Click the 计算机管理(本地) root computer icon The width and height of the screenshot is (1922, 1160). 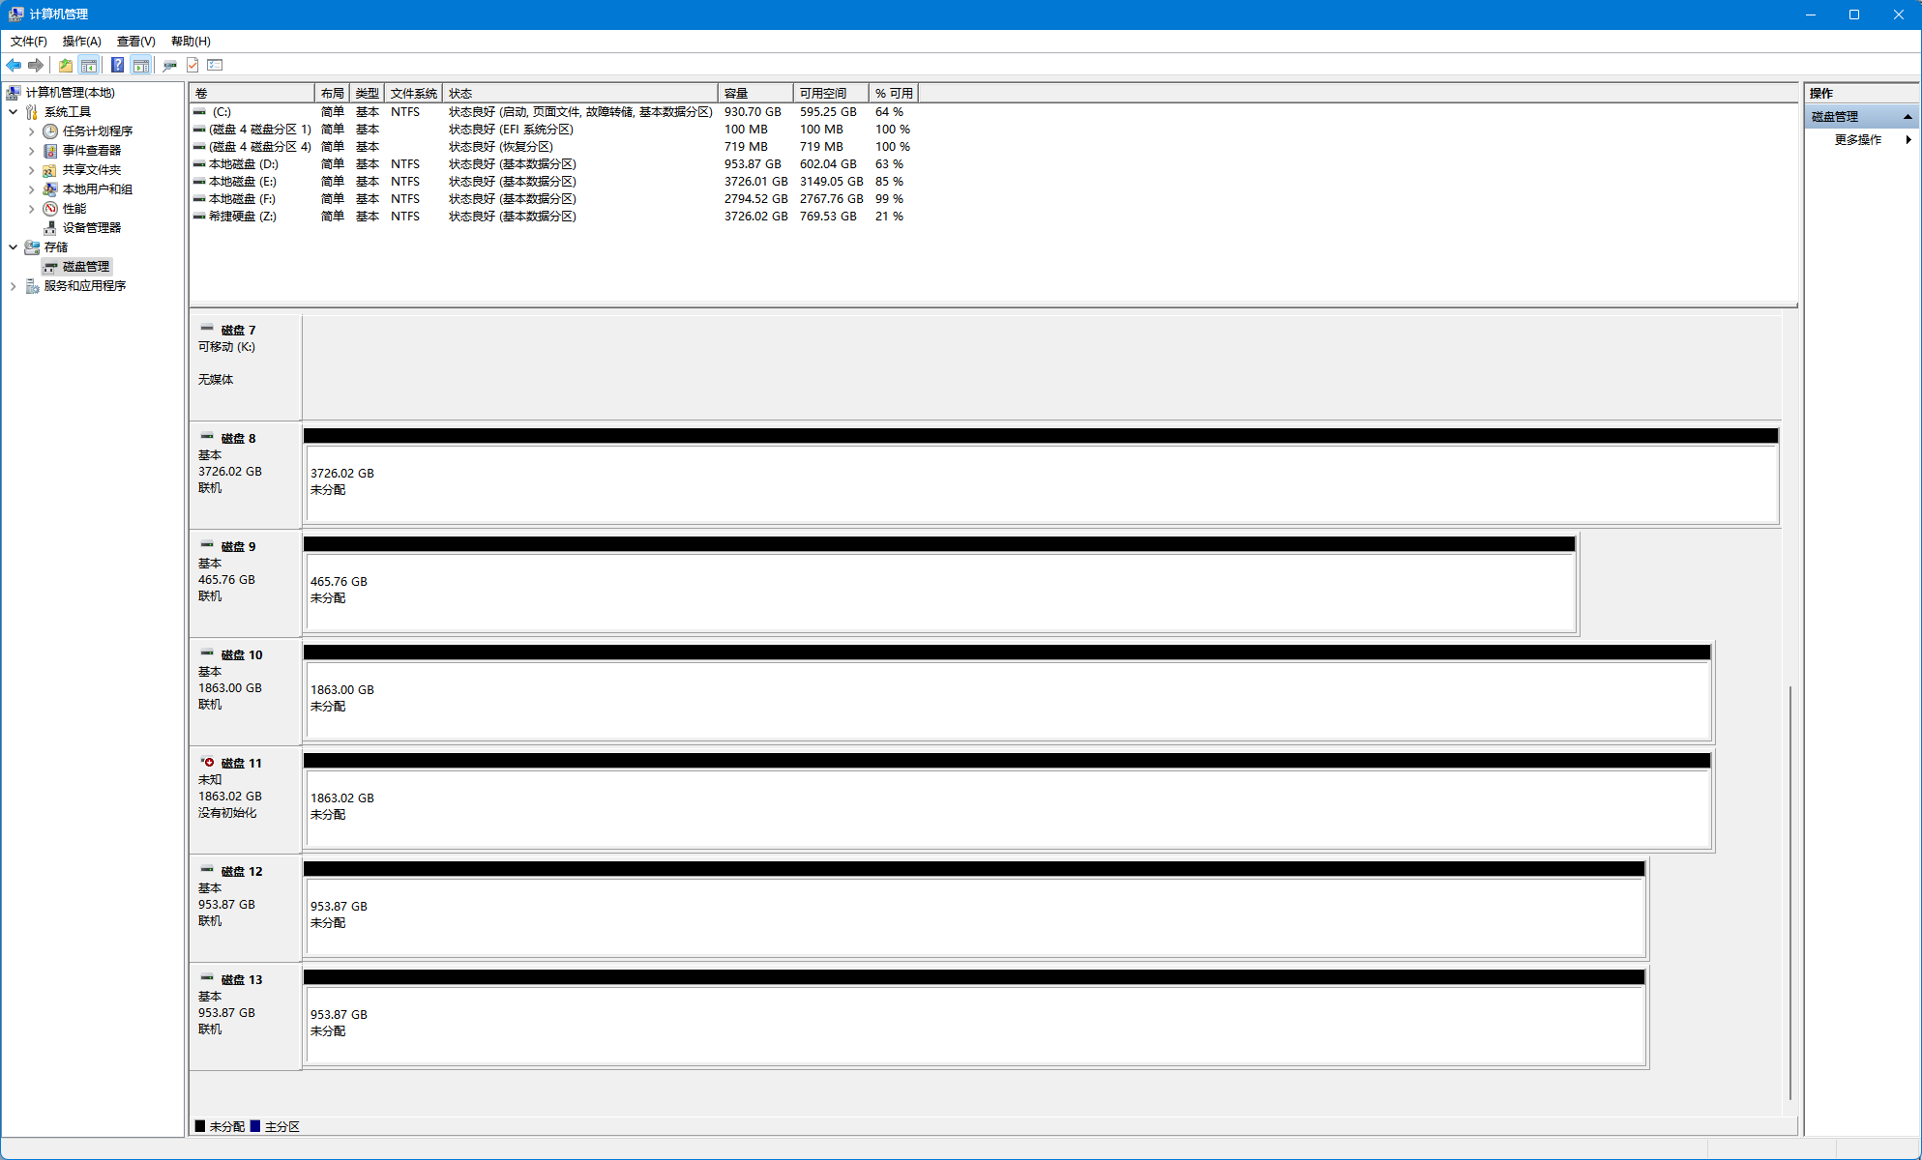click(14, 93)
